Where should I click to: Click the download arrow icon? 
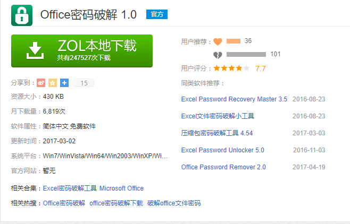tap(35, 50)
